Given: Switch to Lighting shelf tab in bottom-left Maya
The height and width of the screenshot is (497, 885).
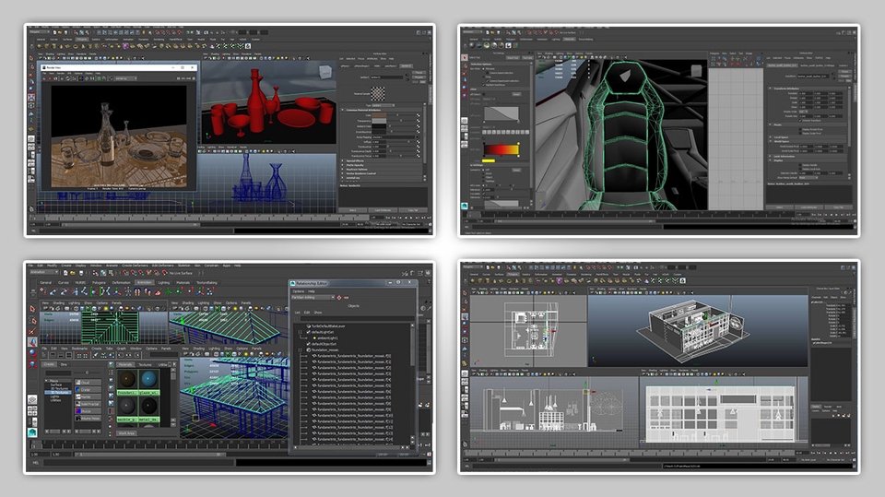Looking at the screenshot, I should (x=164, y=282).
